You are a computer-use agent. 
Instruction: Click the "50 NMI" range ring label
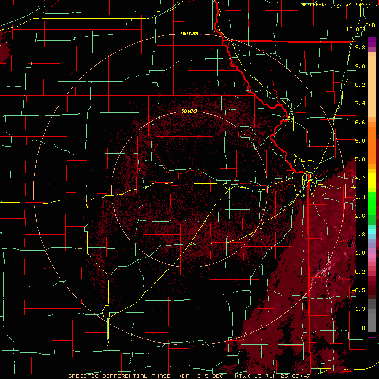click(x=189, y=112)
